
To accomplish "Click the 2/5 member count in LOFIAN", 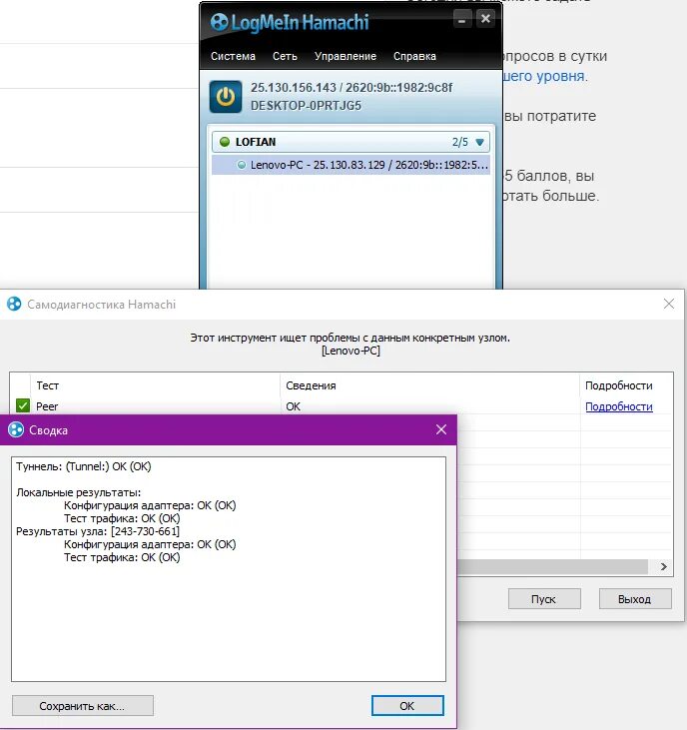I will tap(460, 142).
